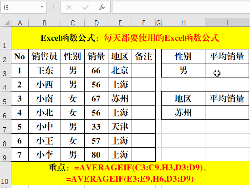The image size is (250, 188).
Task: Select row 7 header
Action: (x=5, y=126)
